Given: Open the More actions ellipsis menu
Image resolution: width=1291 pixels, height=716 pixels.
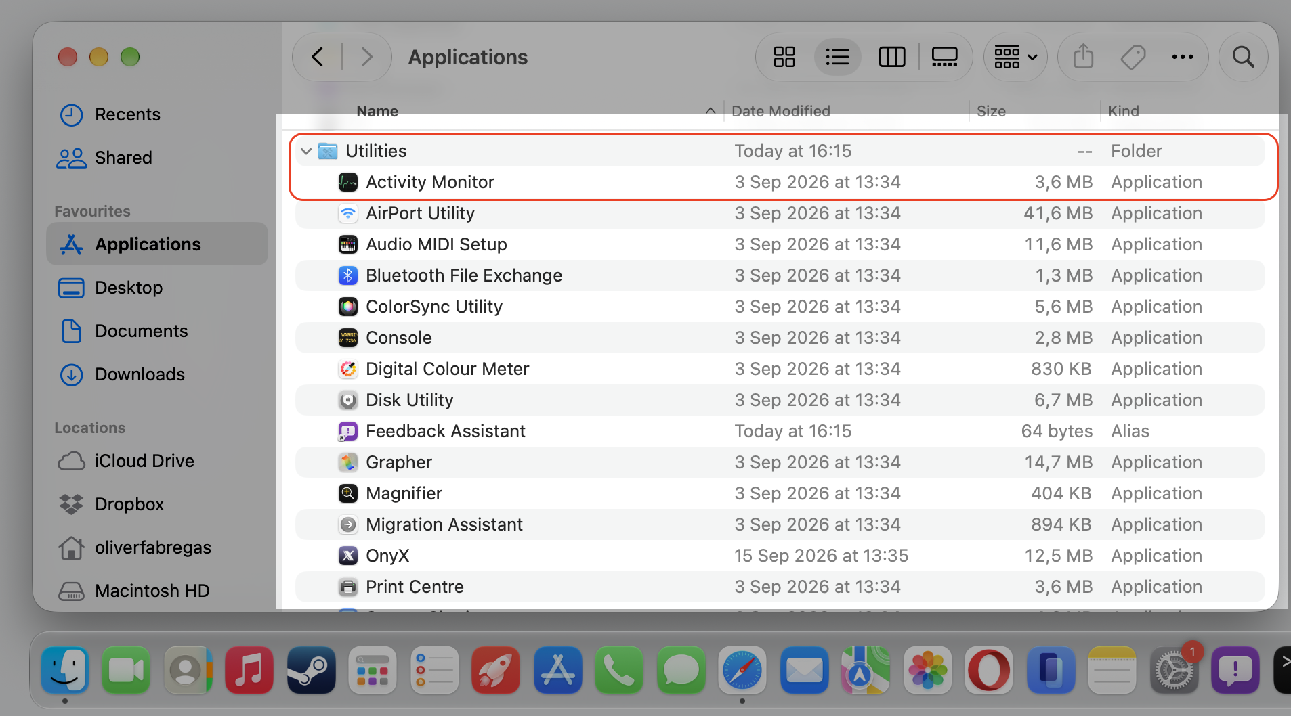Looking at the screenshot, I should [1182, 57].
